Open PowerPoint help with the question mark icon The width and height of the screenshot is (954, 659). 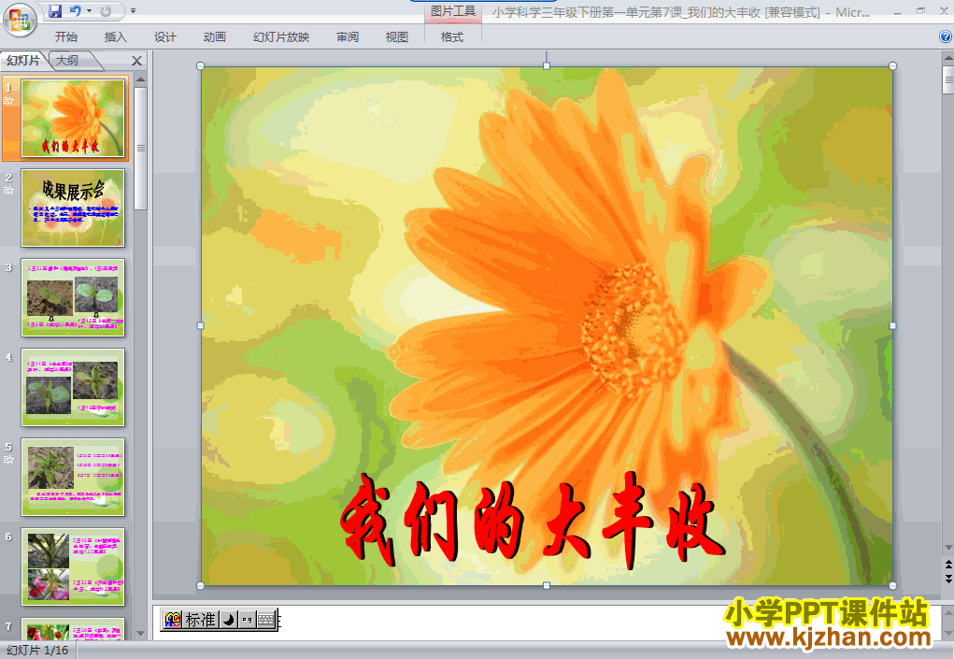point(945,36)
